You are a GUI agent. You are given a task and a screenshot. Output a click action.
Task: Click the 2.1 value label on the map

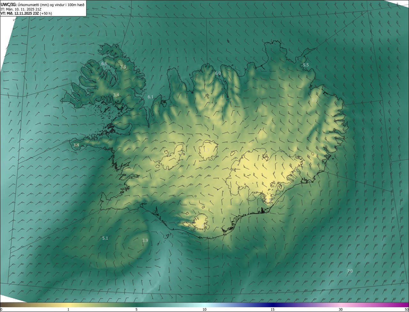click(x=314, y=100)
